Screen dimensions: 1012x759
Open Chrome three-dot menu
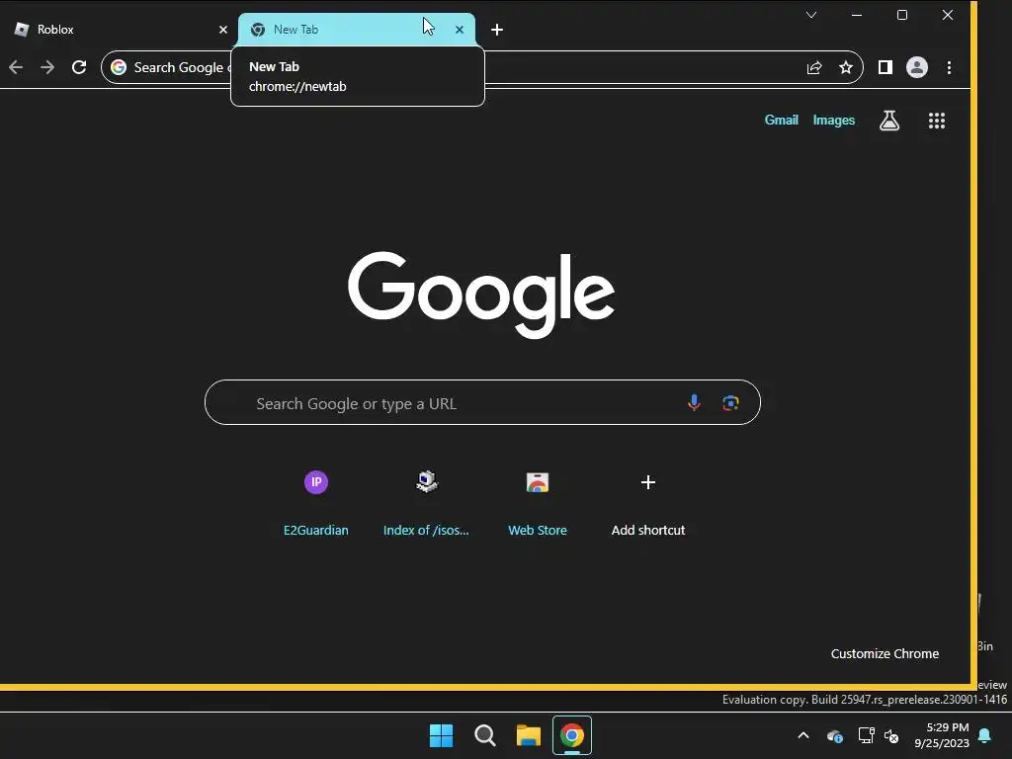click(949, 67)
